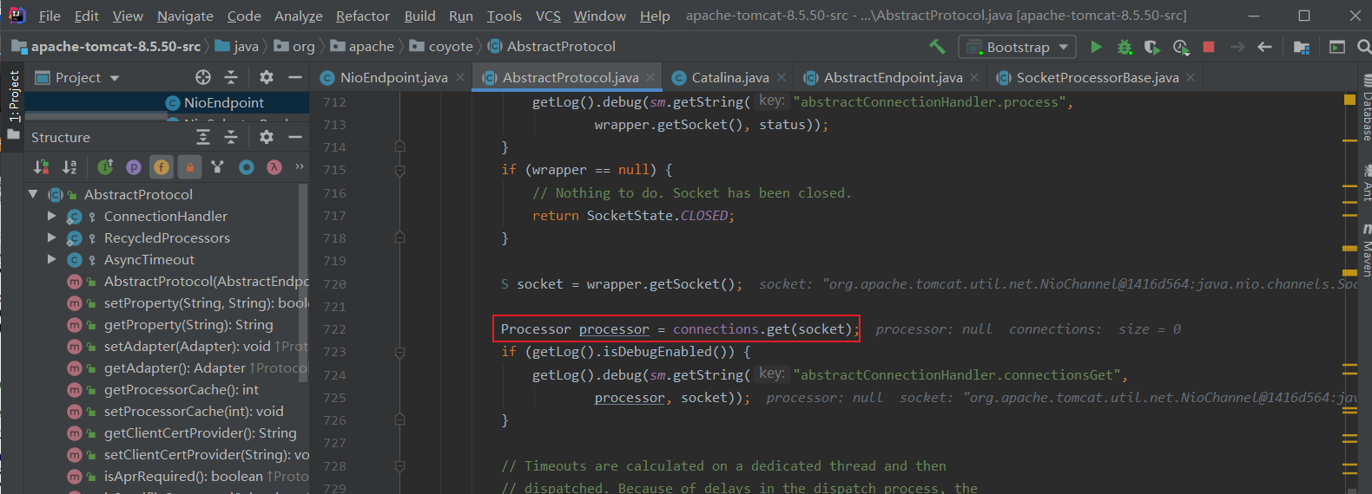
Task: Collapse the AbstractProtocol tree node
Action: (33, 194)
